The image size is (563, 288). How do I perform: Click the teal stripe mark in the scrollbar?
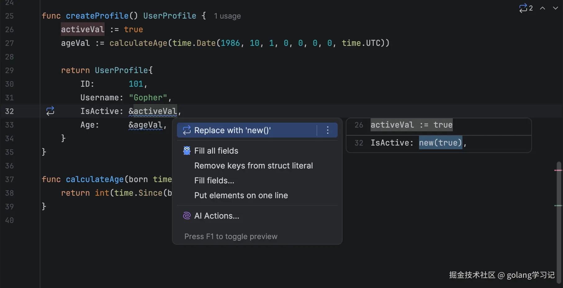click(x=558, y=206)
